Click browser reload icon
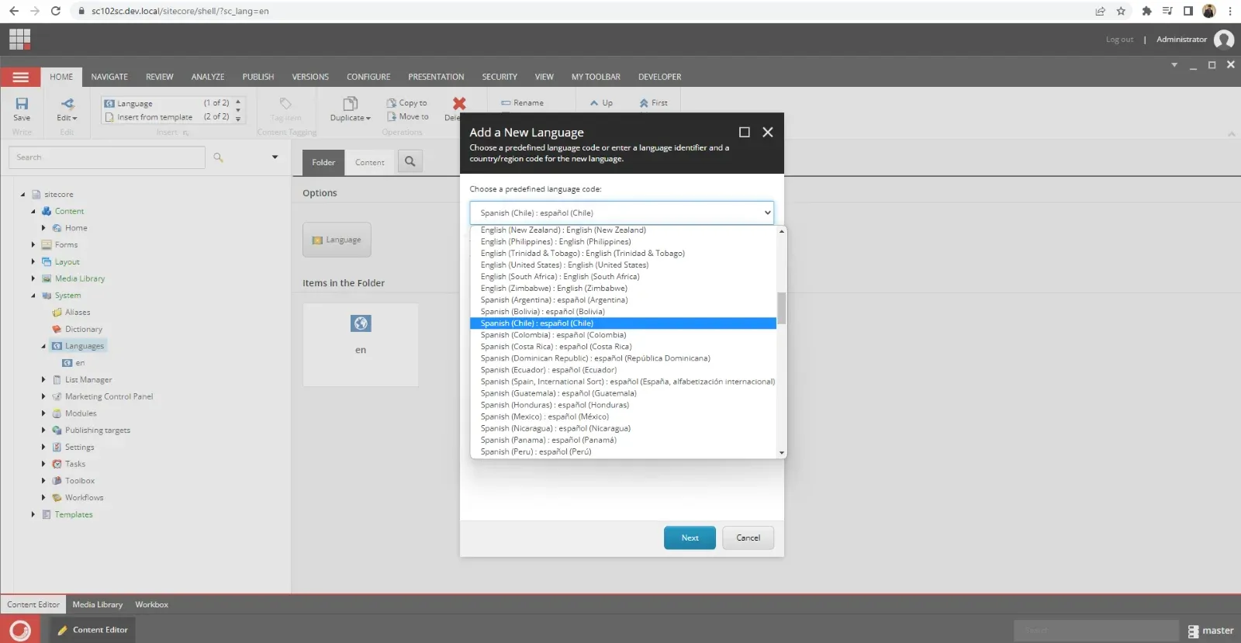 tap(55, 11)
